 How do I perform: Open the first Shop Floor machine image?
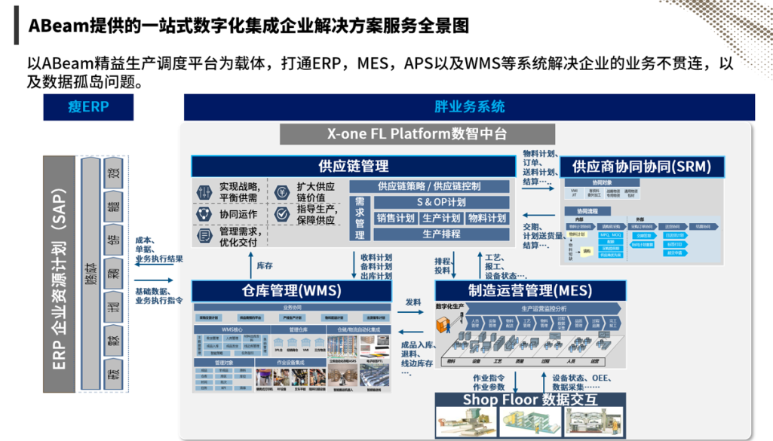tap(466, 422)
